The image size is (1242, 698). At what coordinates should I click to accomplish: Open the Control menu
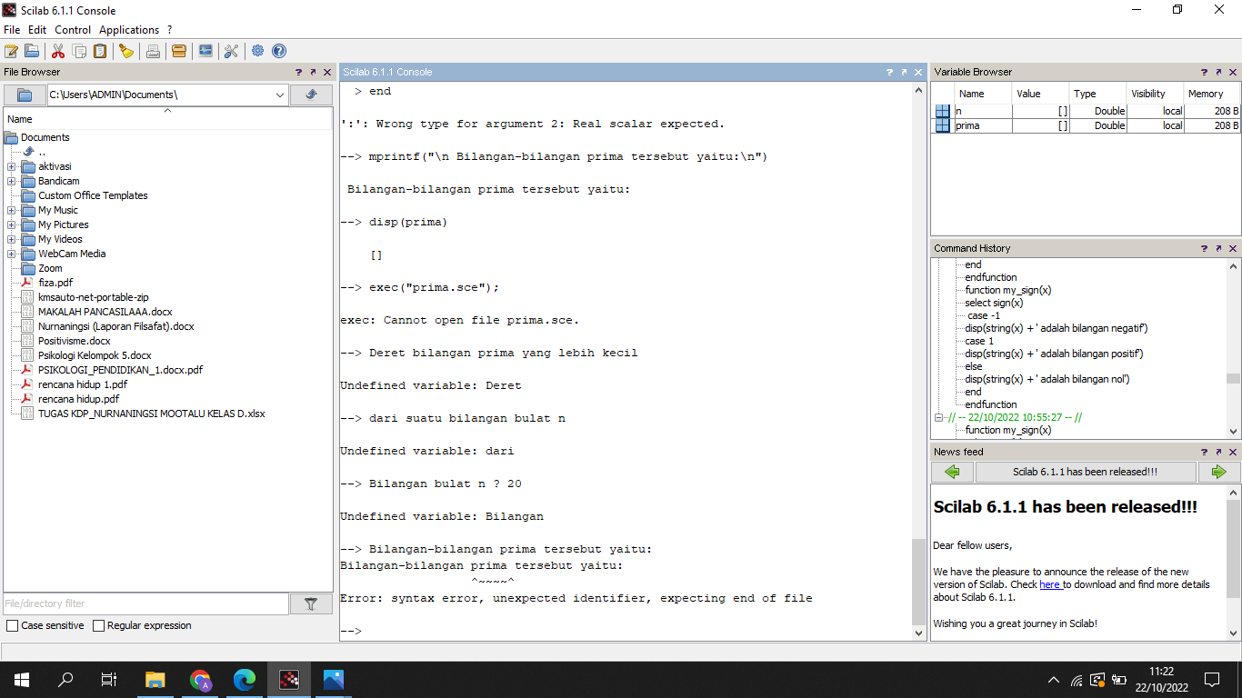73,30
